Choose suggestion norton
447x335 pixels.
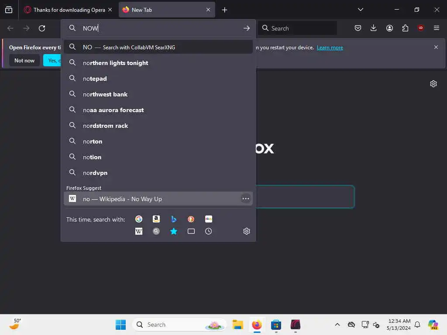coord(158,141)
